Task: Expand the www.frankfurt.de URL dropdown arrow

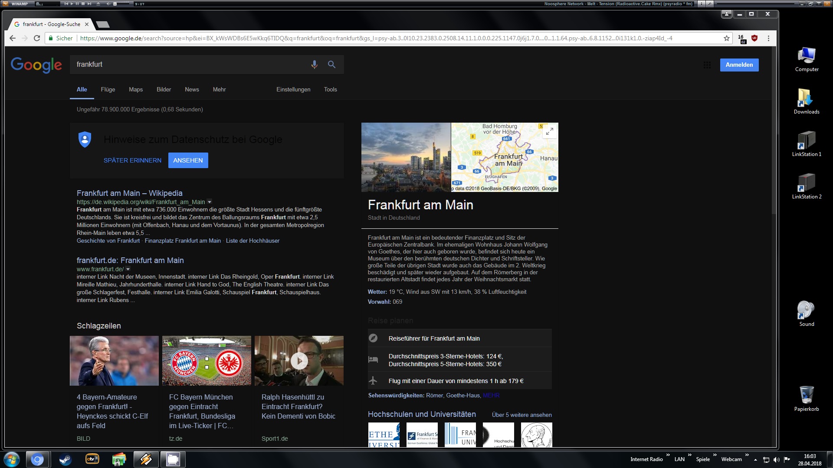Action: [128, 269]
